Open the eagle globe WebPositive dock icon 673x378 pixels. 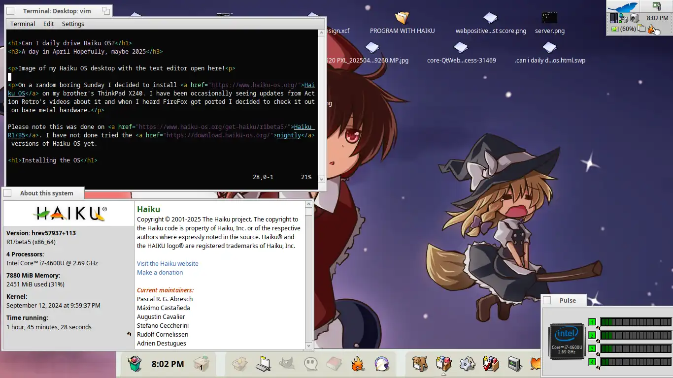pos(381,364)
